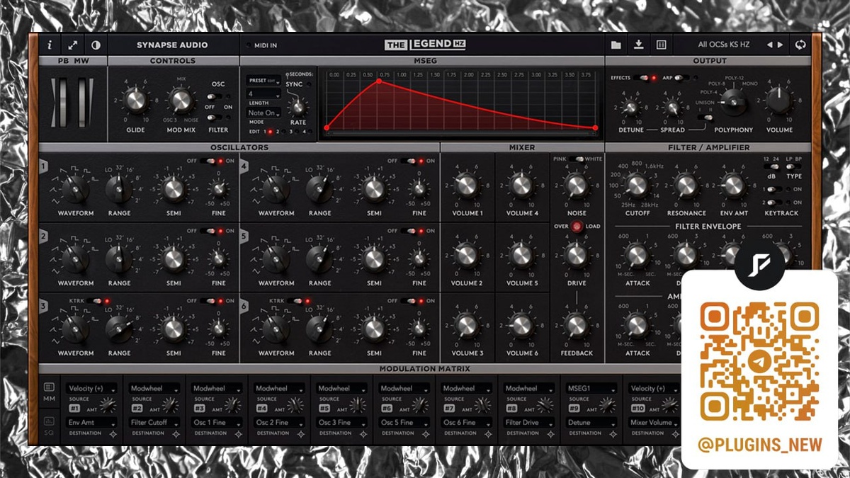Viewport: 850px width, 478px height.
Task: Open the MSEG Mode Note On dropdown
Action: tap(264, 113)
